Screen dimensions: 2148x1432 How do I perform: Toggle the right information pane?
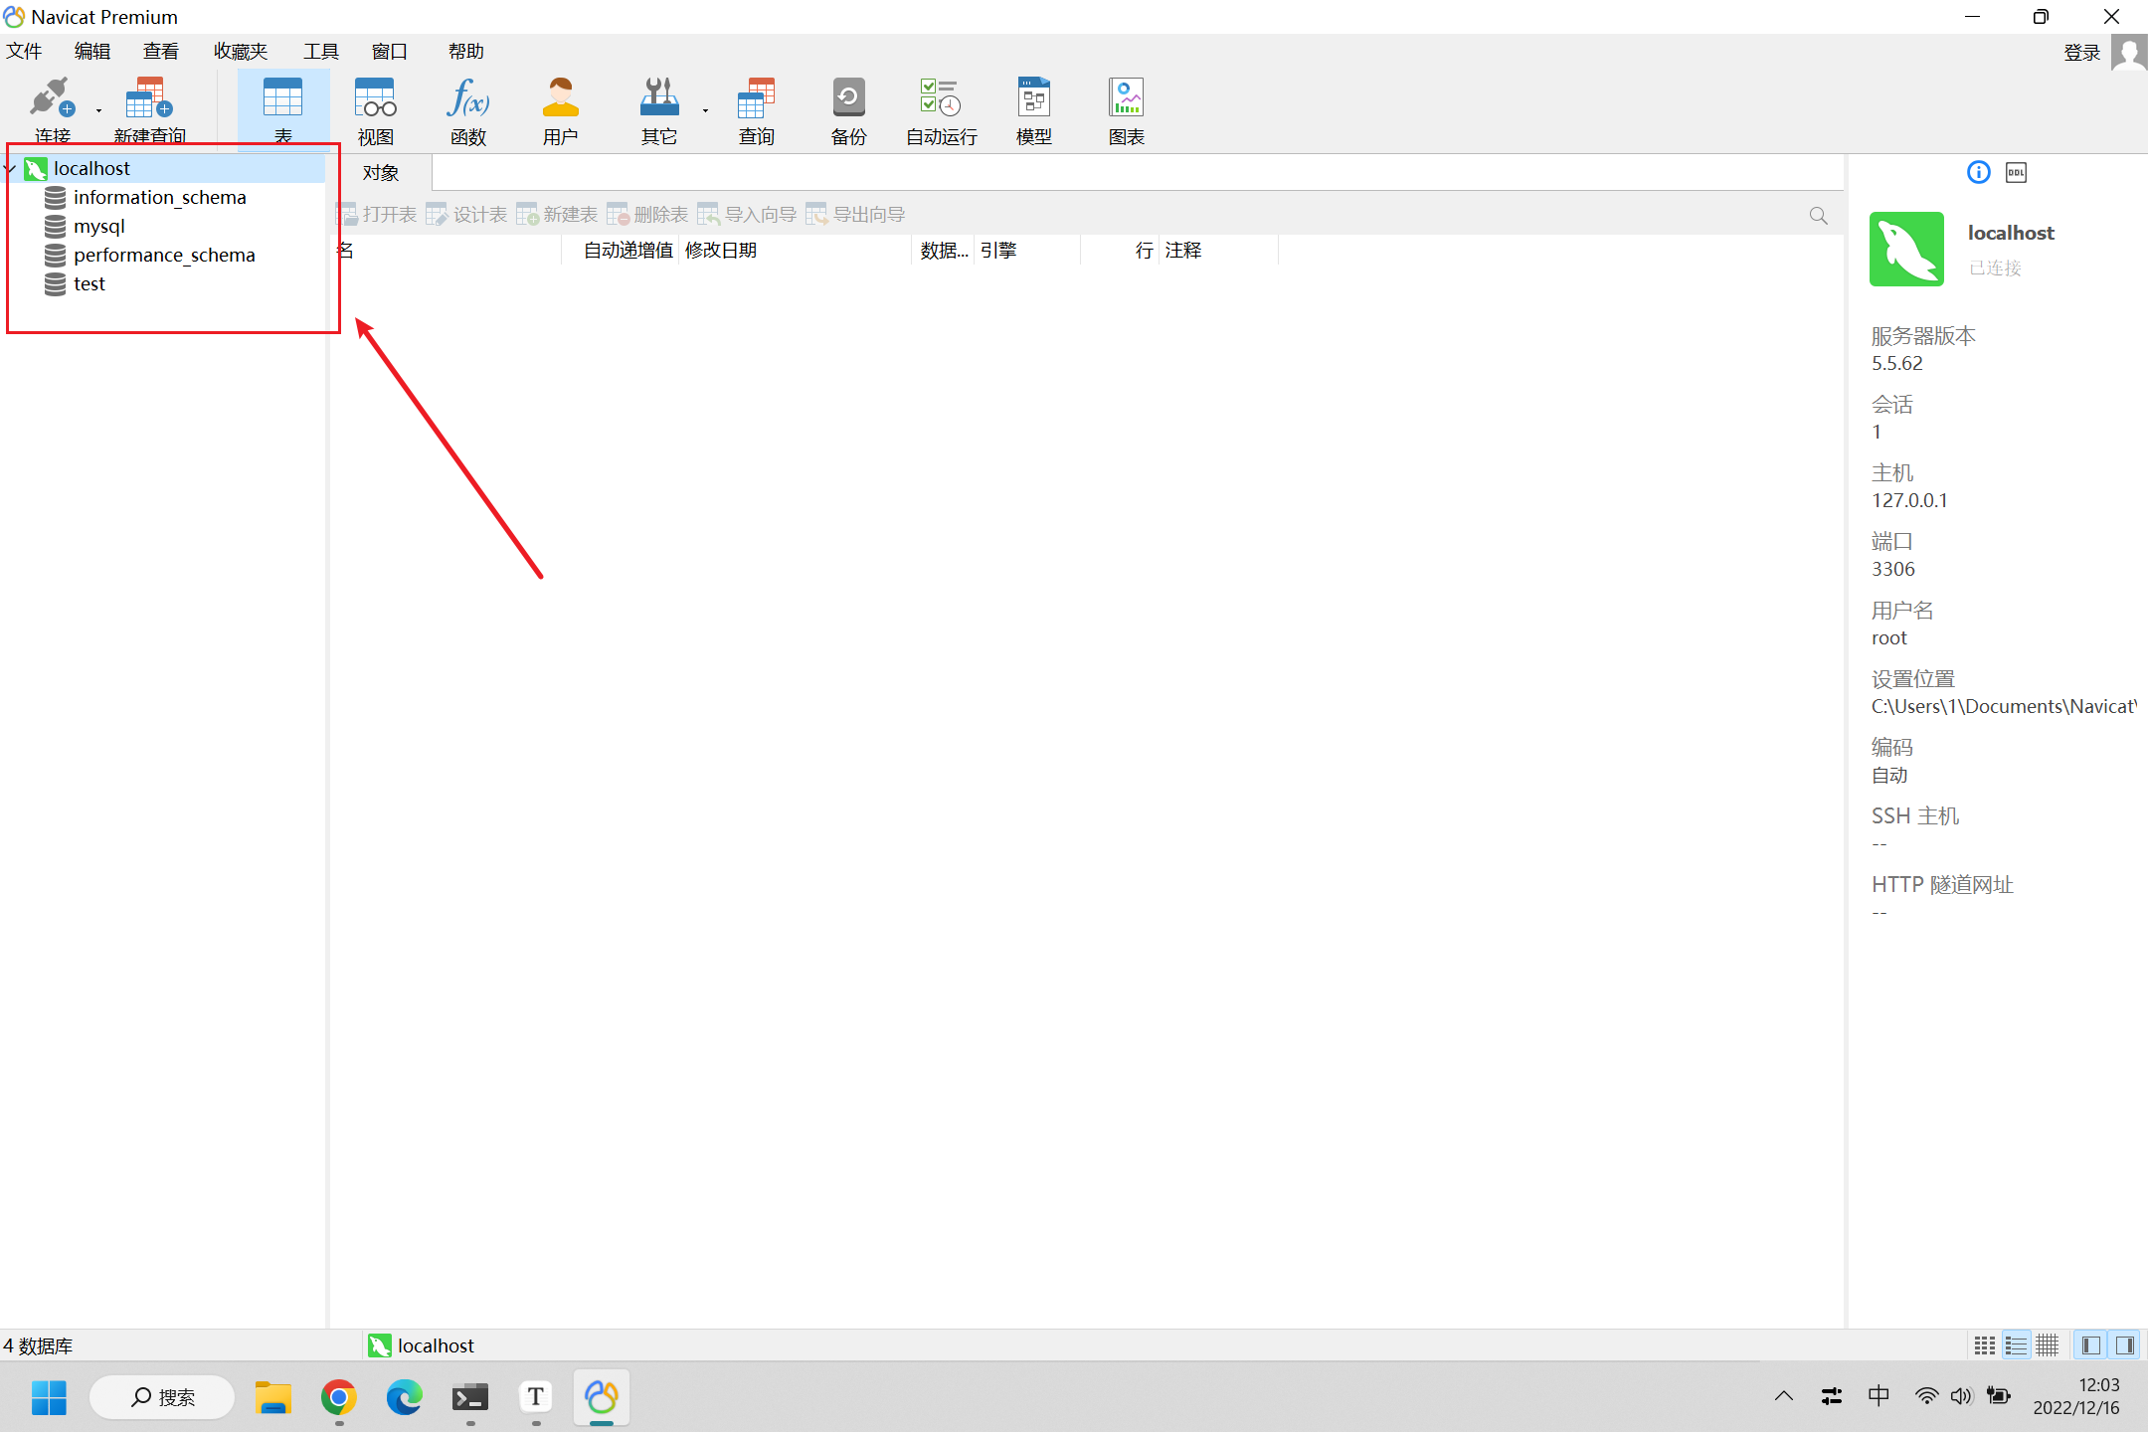[x=2125, y=1345]
